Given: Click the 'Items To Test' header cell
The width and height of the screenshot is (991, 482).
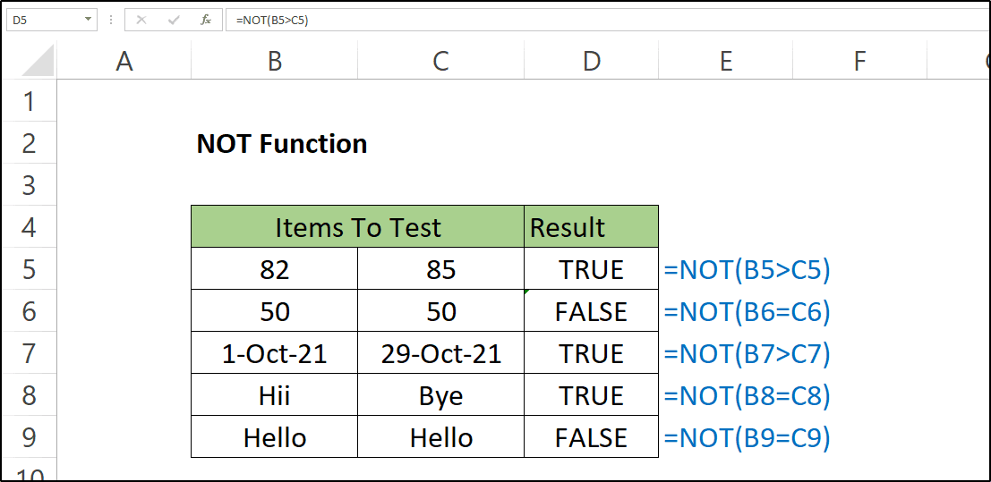Looking at the screenshot, I should coord(358,227).
